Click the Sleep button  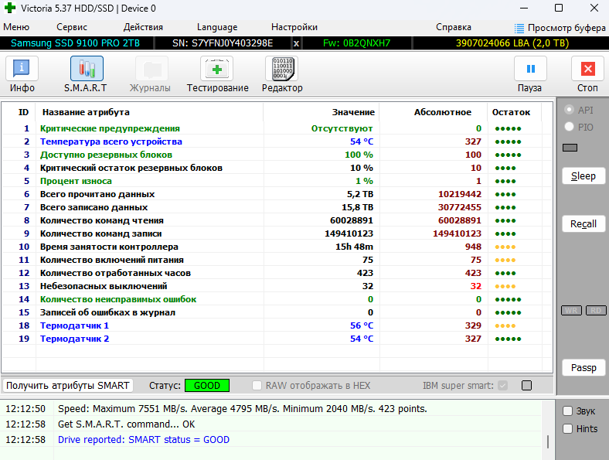click(x=583, y=176)
